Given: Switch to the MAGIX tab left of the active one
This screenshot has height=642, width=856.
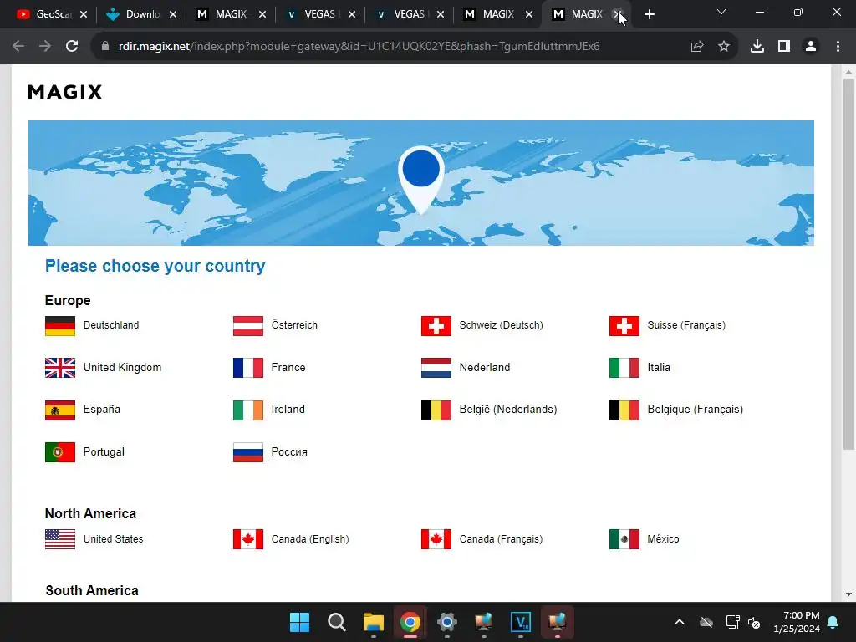Looking at the screenshot, I should [492, 14].
